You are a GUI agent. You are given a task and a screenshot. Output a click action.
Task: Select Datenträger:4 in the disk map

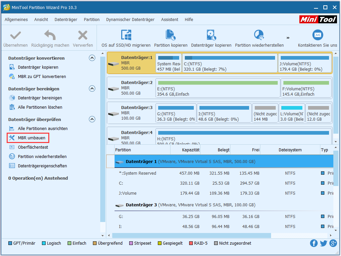(131, 136)
